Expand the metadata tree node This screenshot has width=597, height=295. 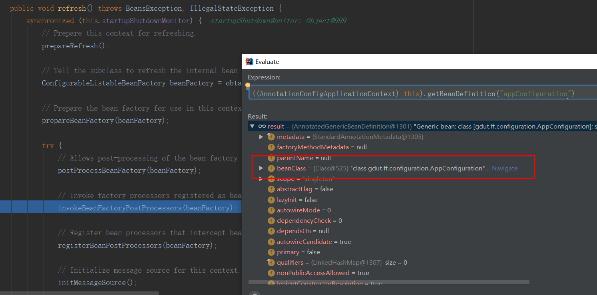tap(261, 137)
